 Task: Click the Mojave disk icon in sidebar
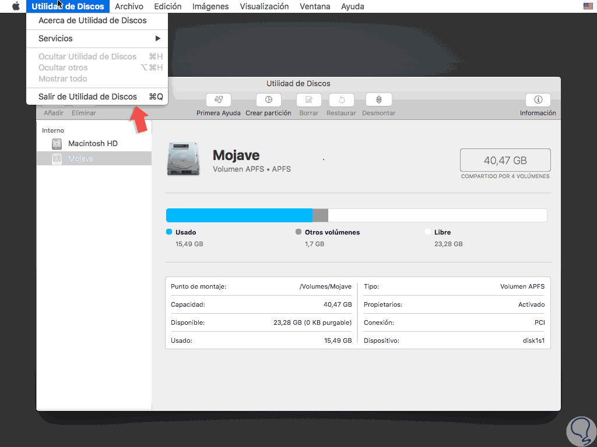57,158
